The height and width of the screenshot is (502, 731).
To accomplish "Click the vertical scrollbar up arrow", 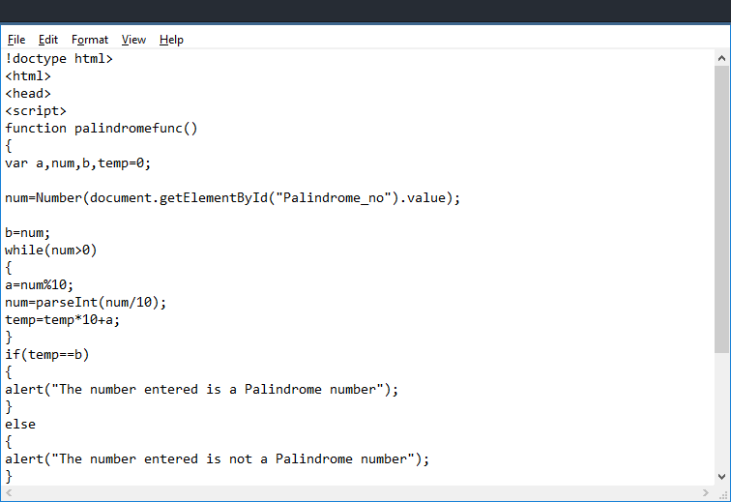I will coord(721,58).
